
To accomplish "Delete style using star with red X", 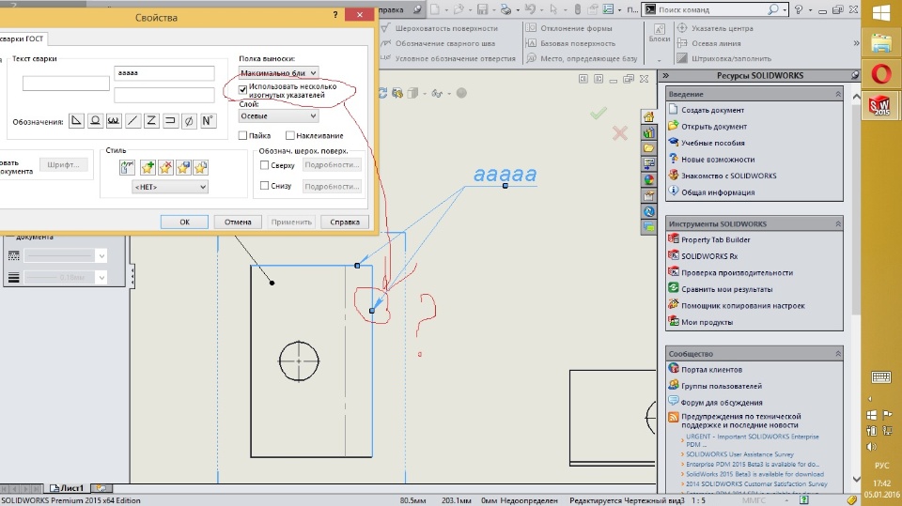I will coord(165,167).
